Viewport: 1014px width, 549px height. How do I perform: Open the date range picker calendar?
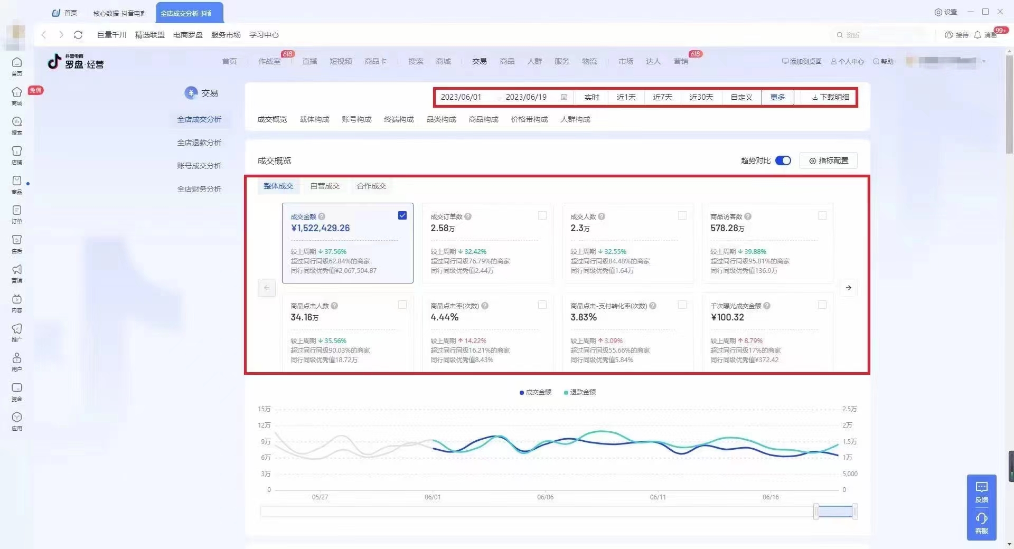pos(564,97)
